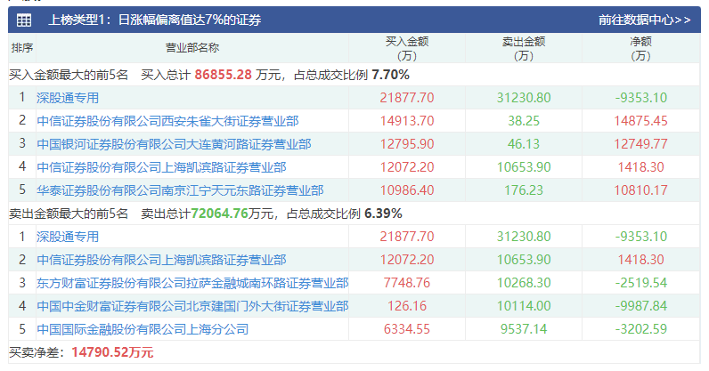Select -9353.10 in the 买入 top-5 深股通专用 row

coord(640,98)
